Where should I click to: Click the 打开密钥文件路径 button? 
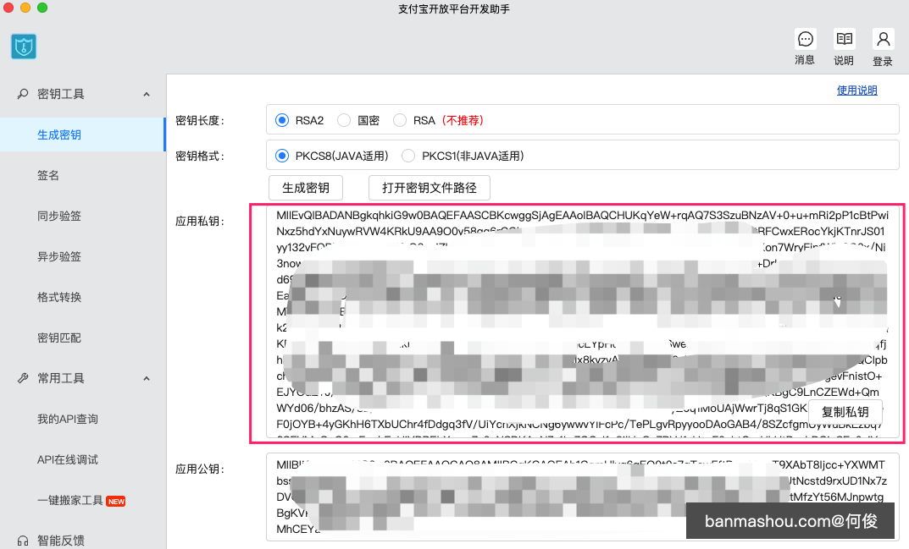pos(430,188)
